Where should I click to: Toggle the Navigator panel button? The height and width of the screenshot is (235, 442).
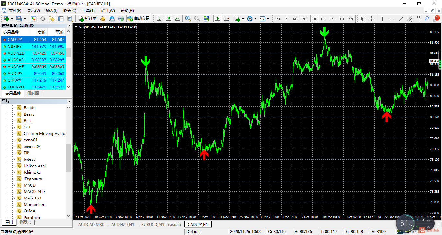52,19
